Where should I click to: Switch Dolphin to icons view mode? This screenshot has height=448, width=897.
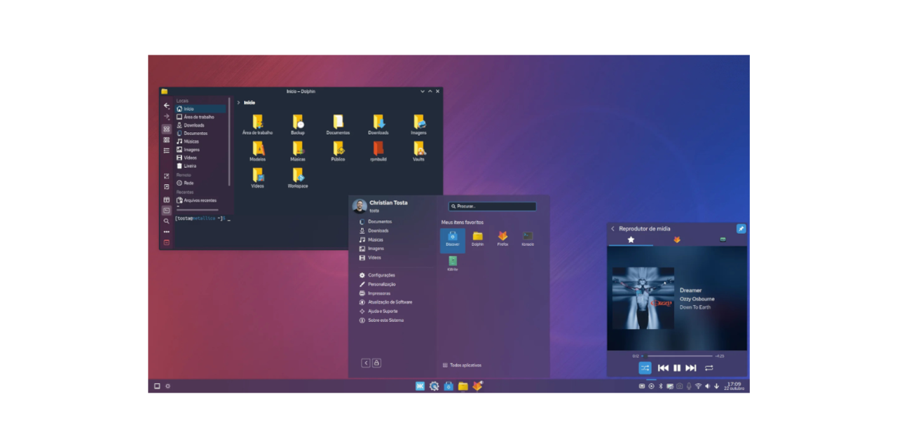pyautogui.click(x=166, y=129)
